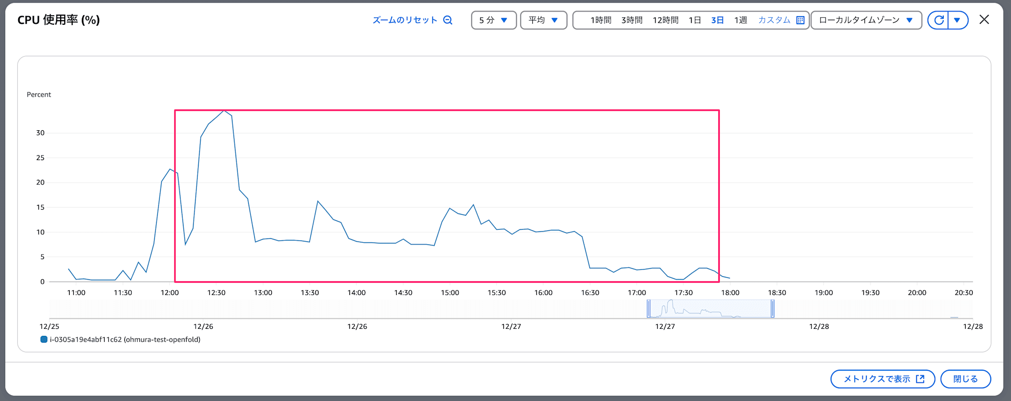
Task: Click the mini timeline selected range window
Action: [711, 309]
